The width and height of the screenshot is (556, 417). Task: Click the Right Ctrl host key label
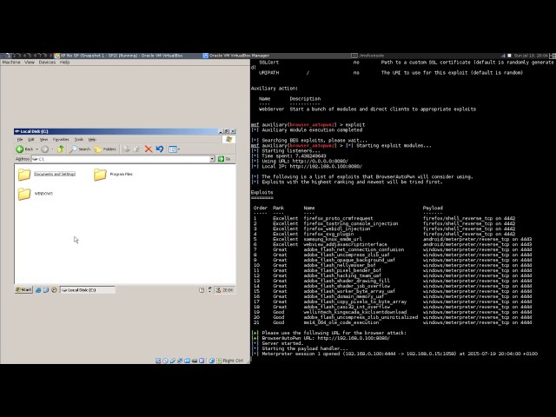pos(233,361)
